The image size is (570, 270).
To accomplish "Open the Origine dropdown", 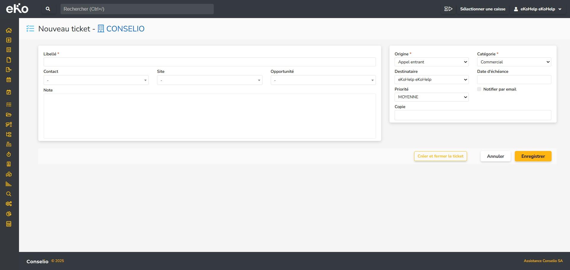I will tap(431, 62).
